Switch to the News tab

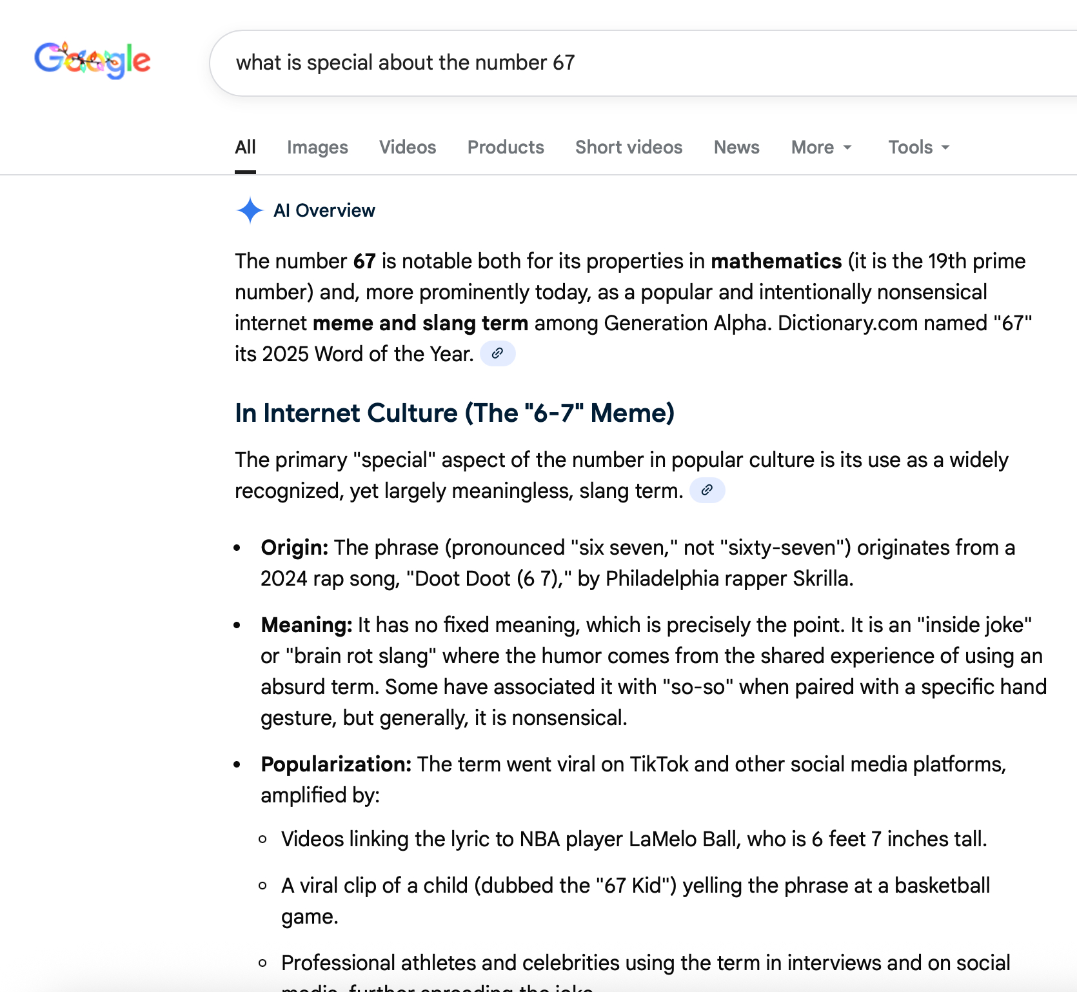[x=736, y=147]
